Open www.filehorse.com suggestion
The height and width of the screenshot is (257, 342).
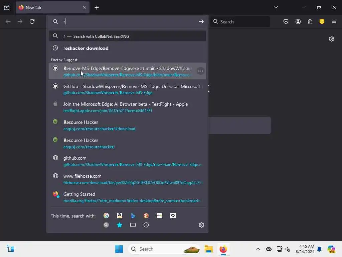[127, 179]
